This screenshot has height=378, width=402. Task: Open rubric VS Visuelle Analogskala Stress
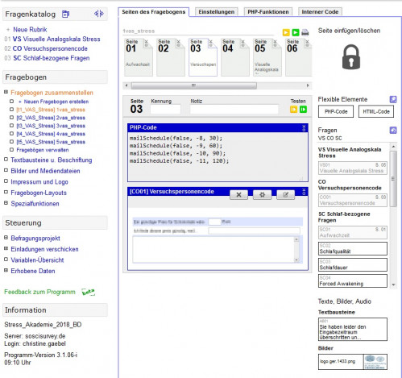(56, 39)
